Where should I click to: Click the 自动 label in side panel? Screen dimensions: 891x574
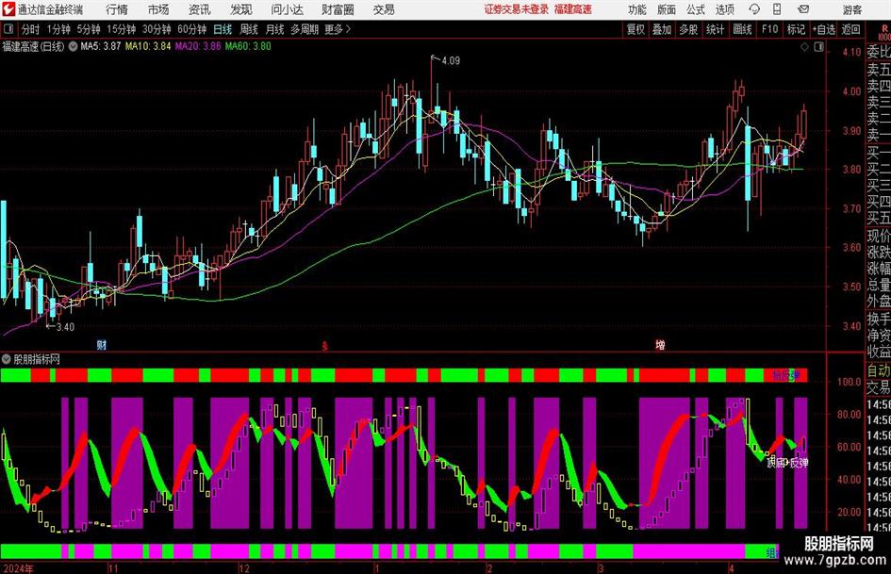coord(879,370)
